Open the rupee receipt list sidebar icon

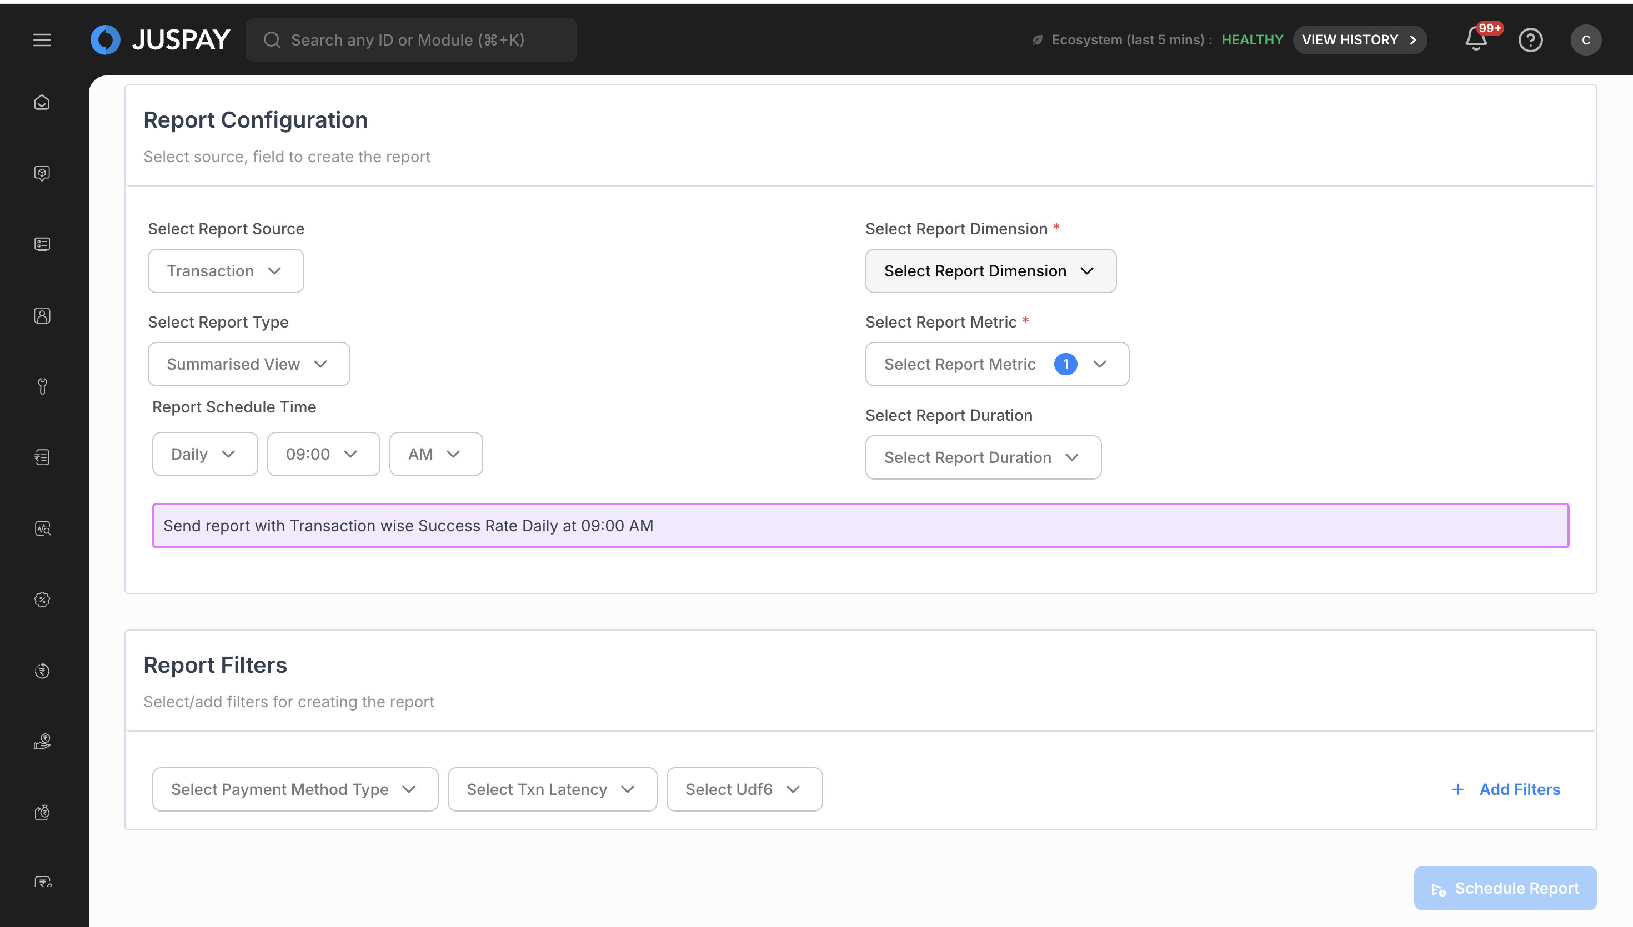(x=42, y=457)
